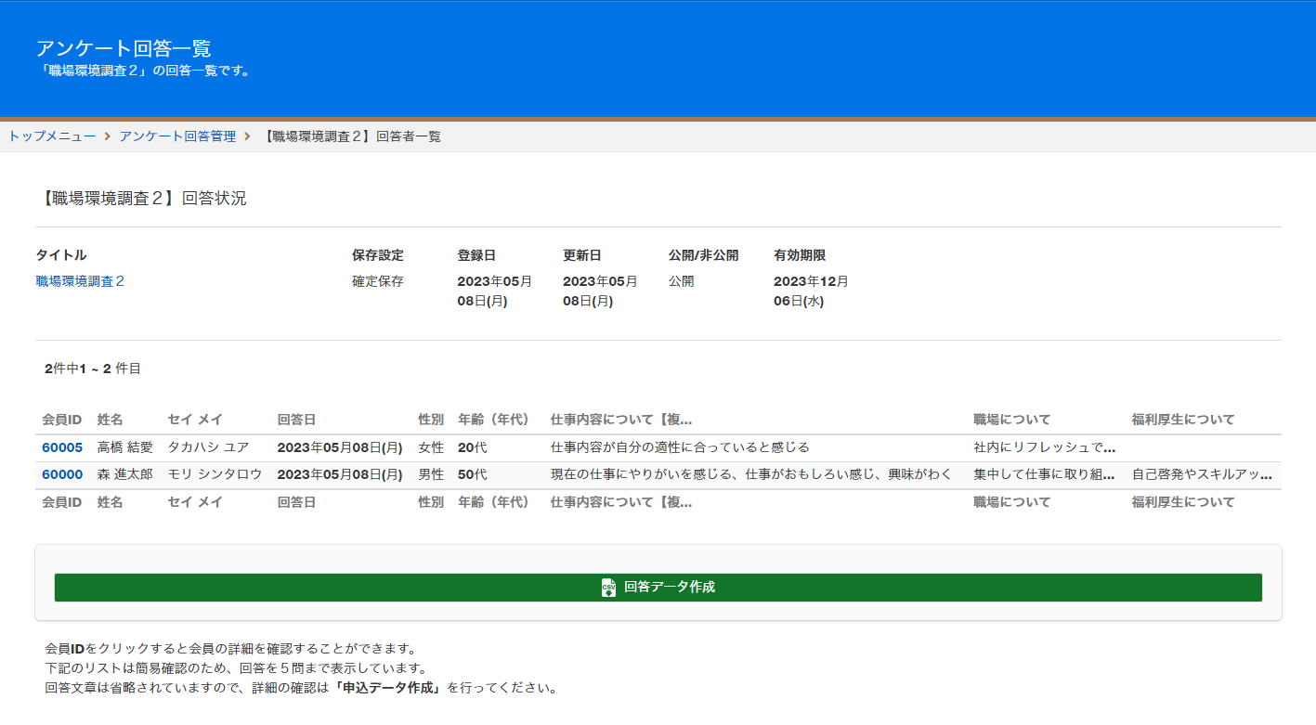Click the 20代 age cell
1316x725 pixels.
[472, 447]
